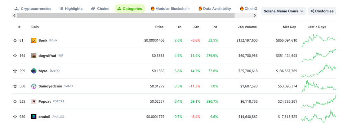The image size is (352, 124).
Task: Toggle the favorite star for Popcat
Action: (15, 101)
